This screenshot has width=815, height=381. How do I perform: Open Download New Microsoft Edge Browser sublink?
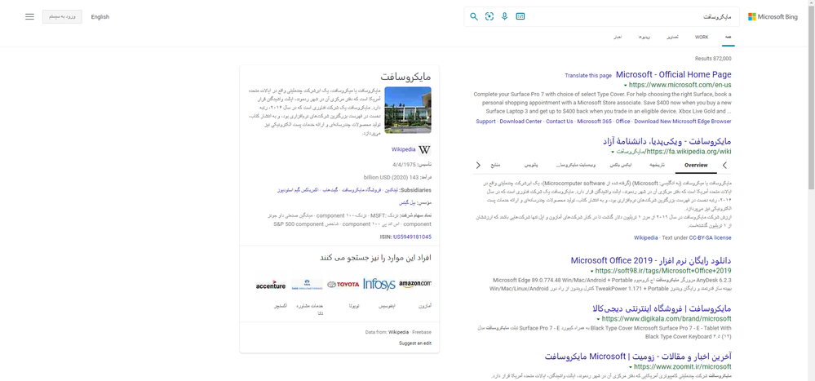tap(683, 121)
